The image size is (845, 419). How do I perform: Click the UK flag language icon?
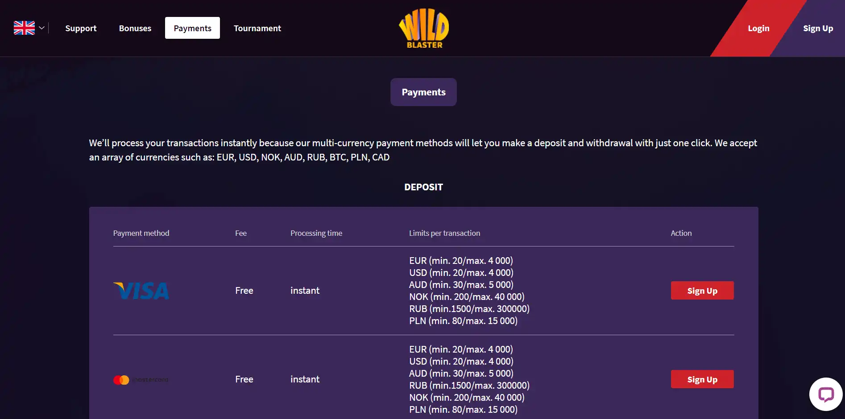(x=24, y=28)
